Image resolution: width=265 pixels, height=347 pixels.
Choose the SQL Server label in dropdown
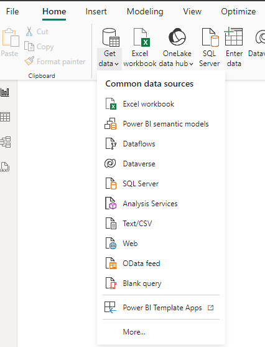click(141, 183)
